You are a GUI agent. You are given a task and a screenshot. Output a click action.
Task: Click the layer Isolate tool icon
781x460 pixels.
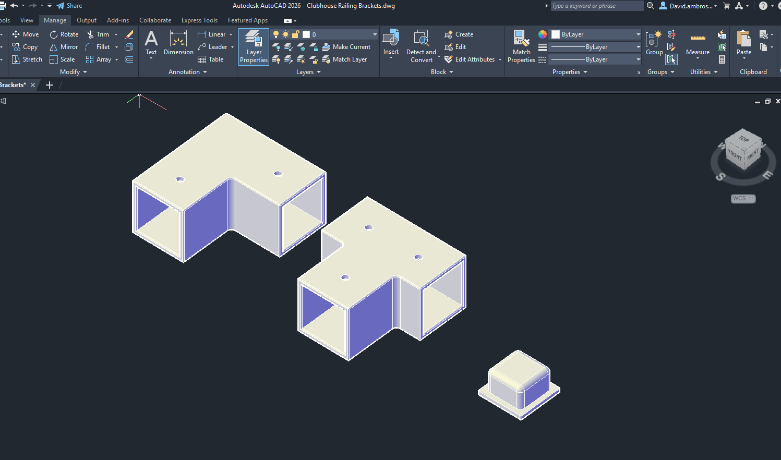point(289,47)
